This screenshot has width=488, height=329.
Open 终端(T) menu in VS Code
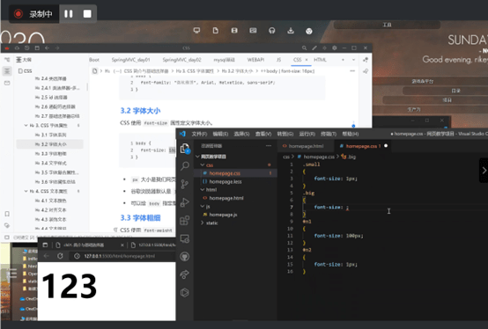pos(329,134)
